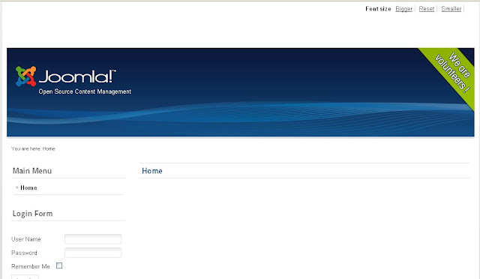Image resolution: width=480 pixels, height=279 pixels.
Task: Click 'Open Source Content Management' tagline
Action: click(85, 91)
